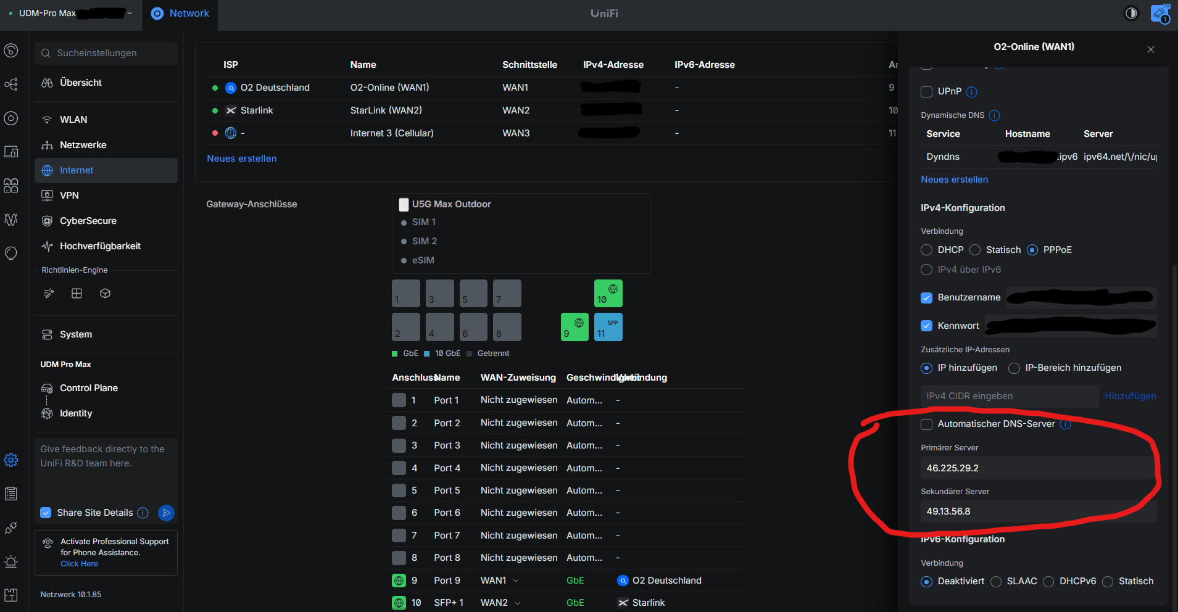This screenshot has height=612, width=1178.
Task: Select the SLAAC IPv6 radio button
Action: pos(996,582)
